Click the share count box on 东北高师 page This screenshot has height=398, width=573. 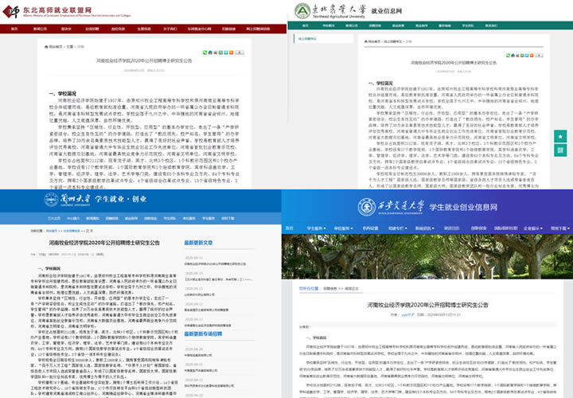(240, 53)
